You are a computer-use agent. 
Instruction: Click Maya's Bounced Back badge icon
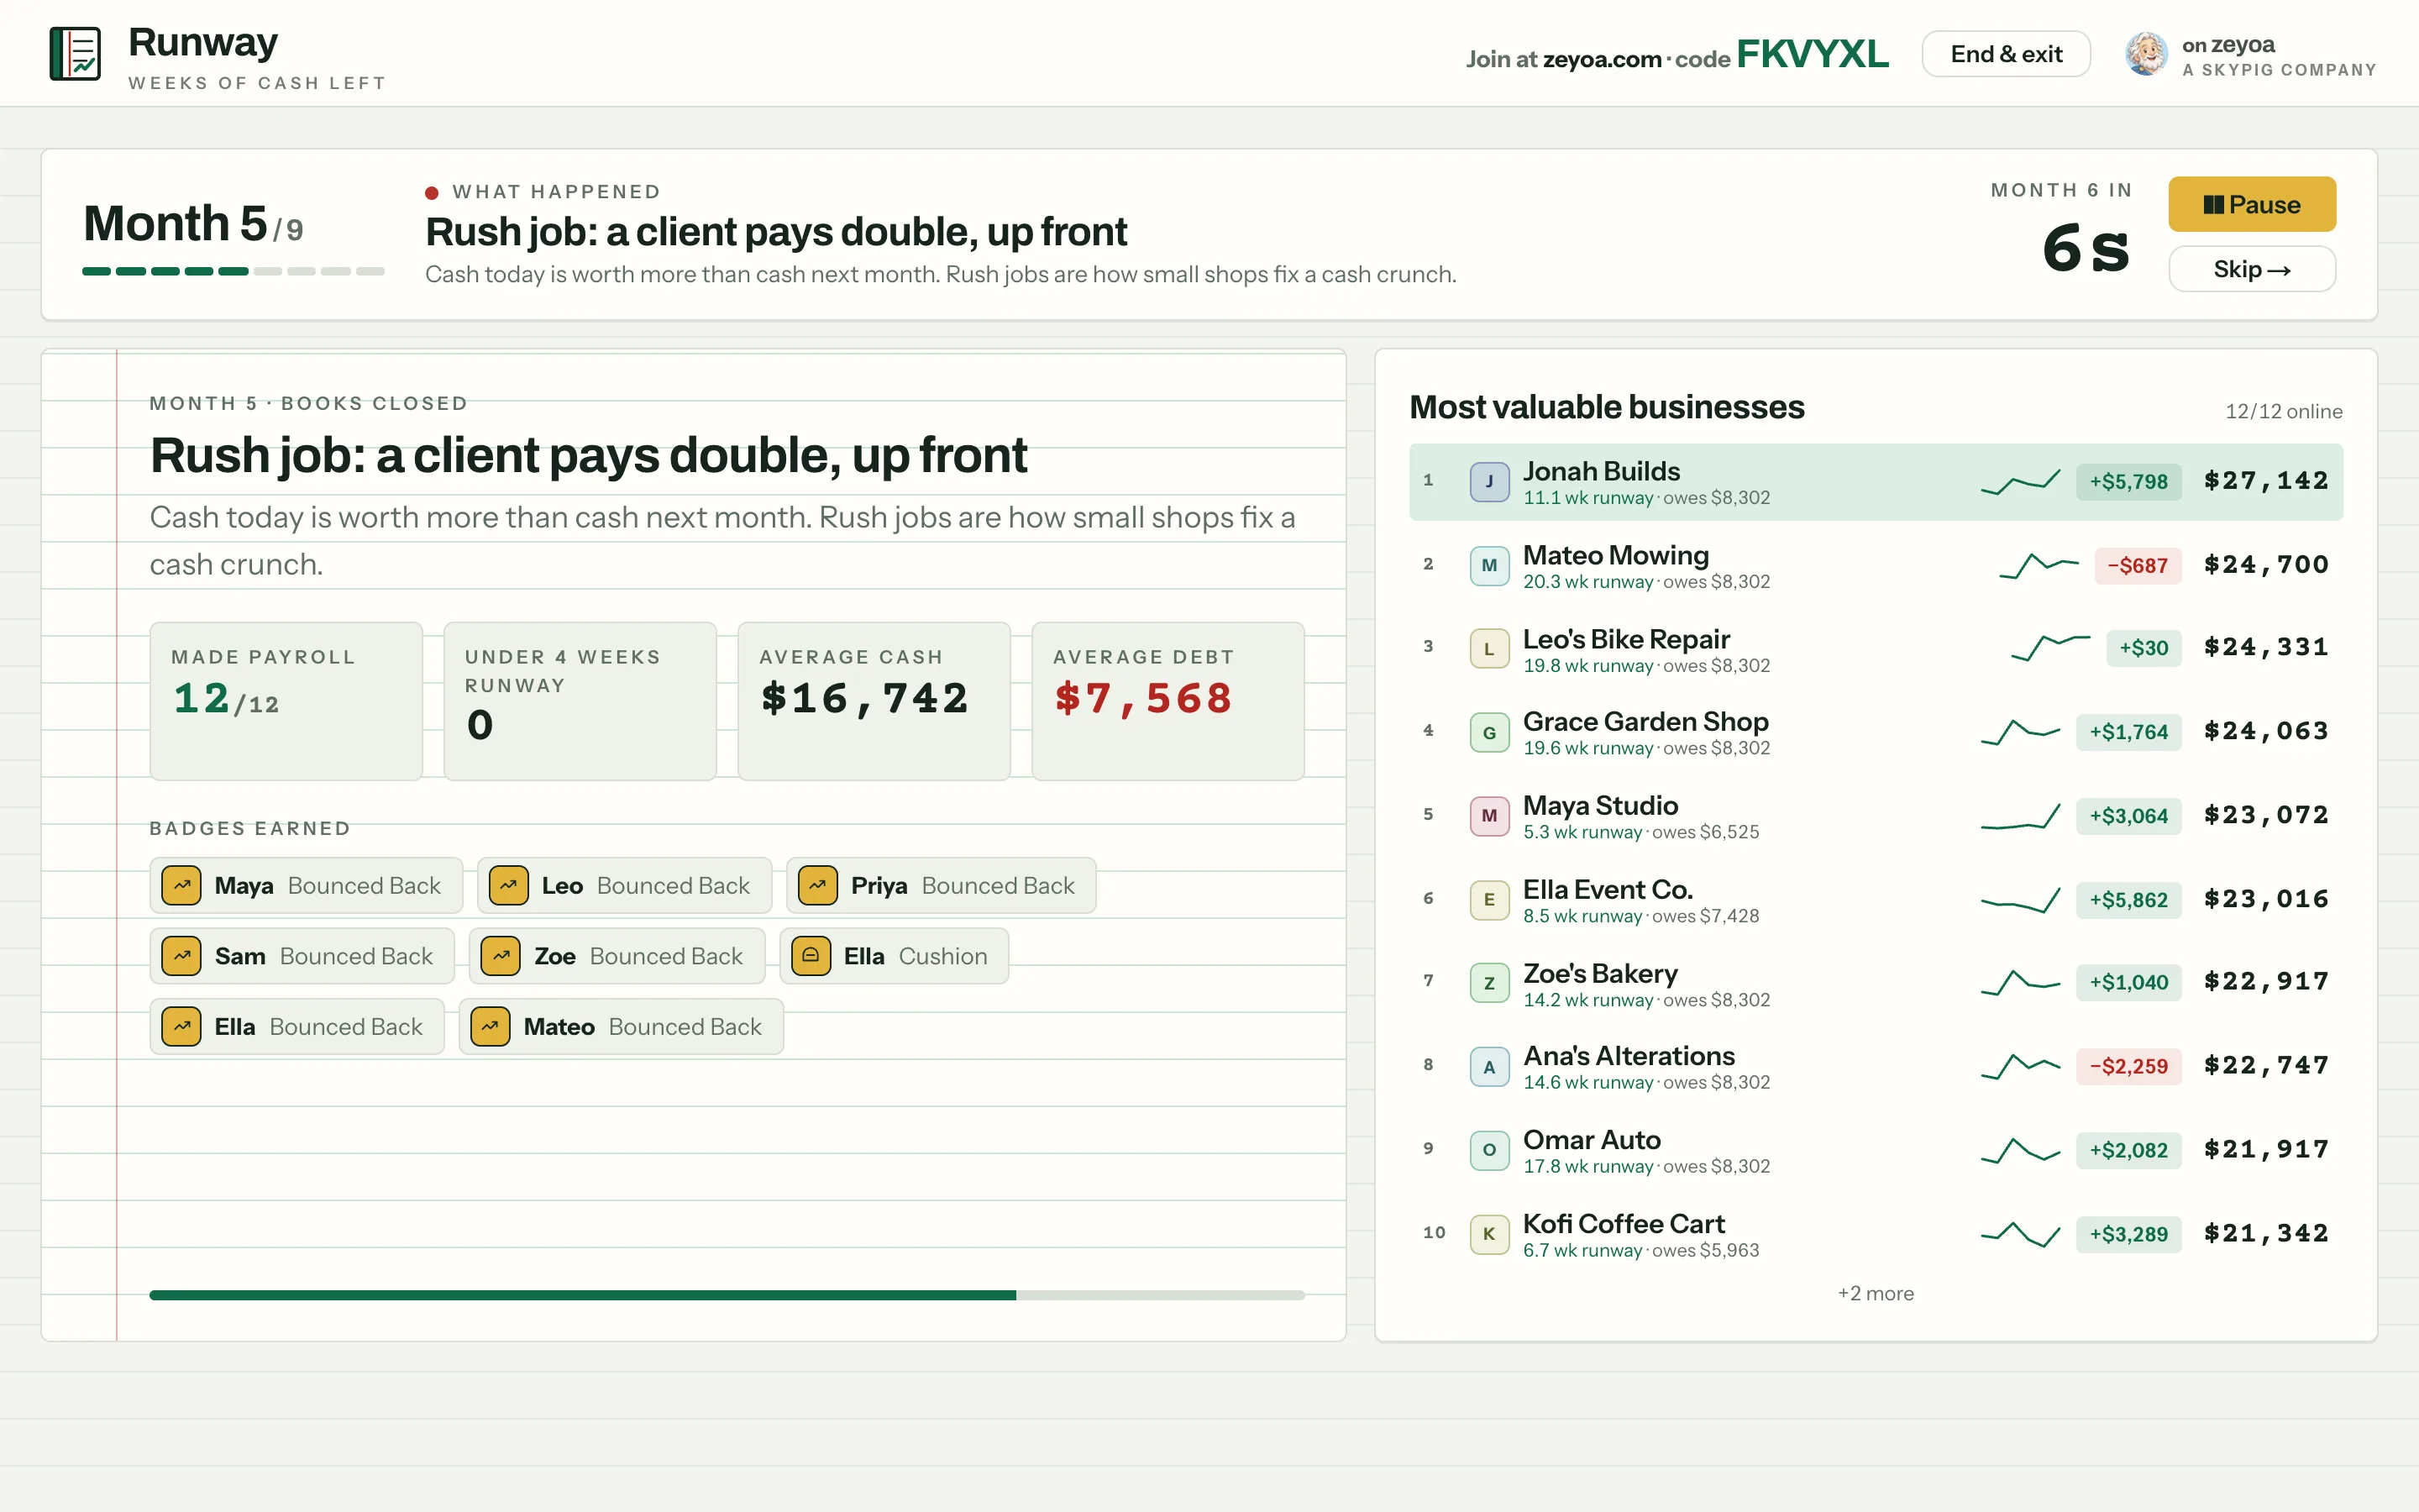click(182, 886)
